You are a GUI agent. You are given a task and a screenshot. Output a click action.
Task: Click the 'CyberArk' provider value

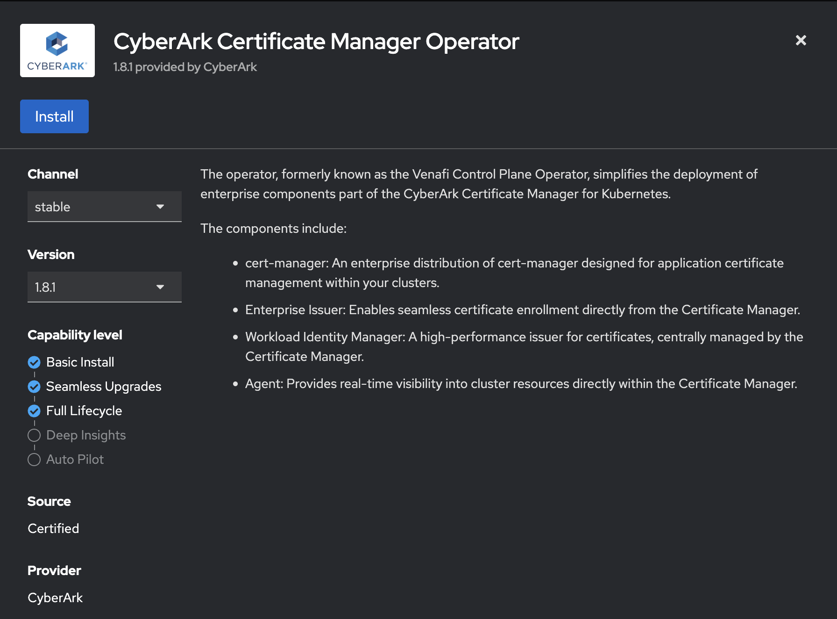tap(55, 597)
